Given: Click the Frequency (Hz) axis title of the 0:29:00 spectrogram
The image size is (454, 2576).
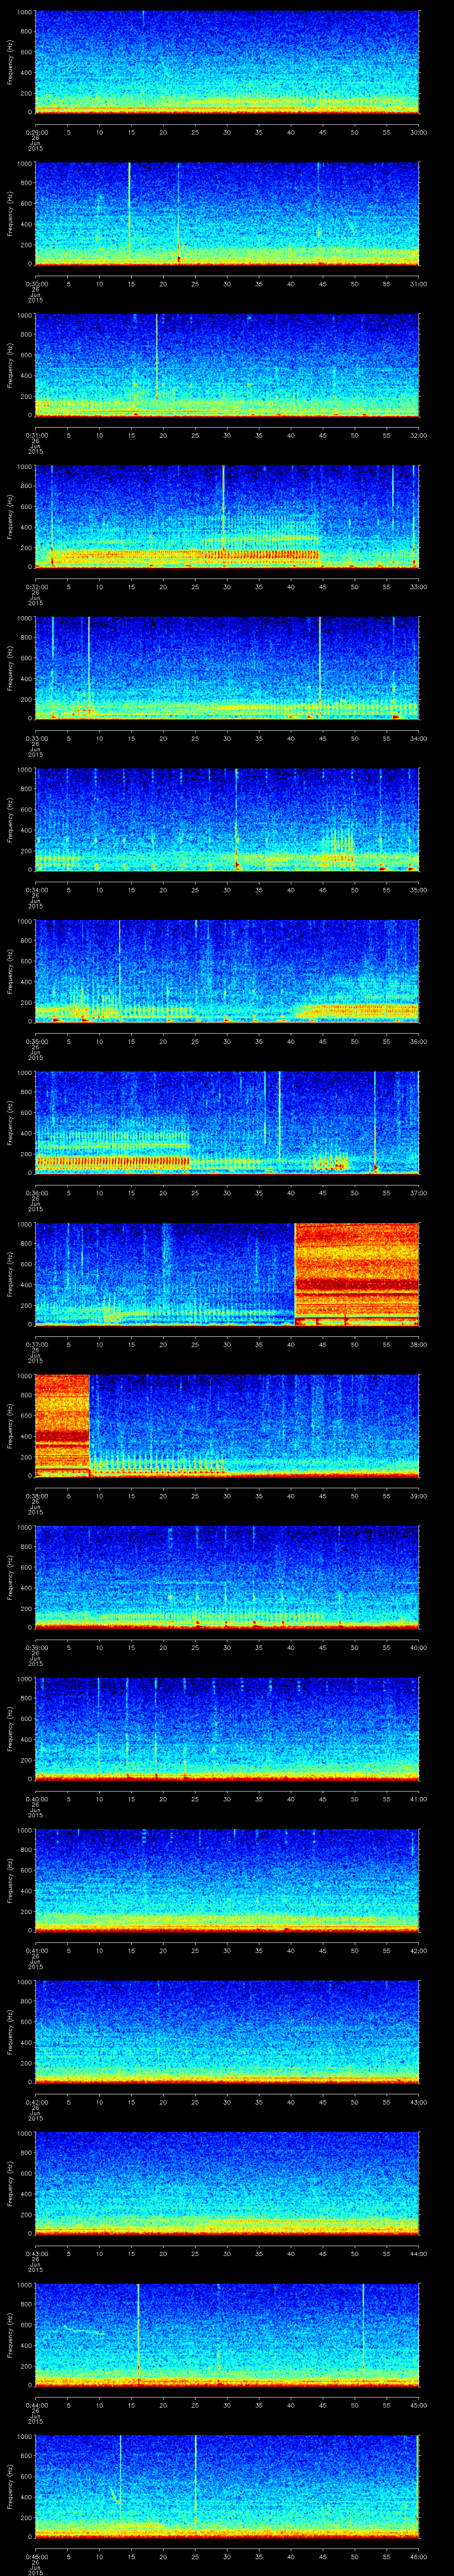Looking at the screenshot, I should [10, 62].
